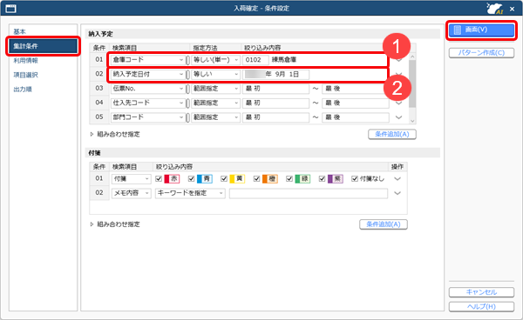Click the 最後 field of 部門コード row

(x=356, y=117)
